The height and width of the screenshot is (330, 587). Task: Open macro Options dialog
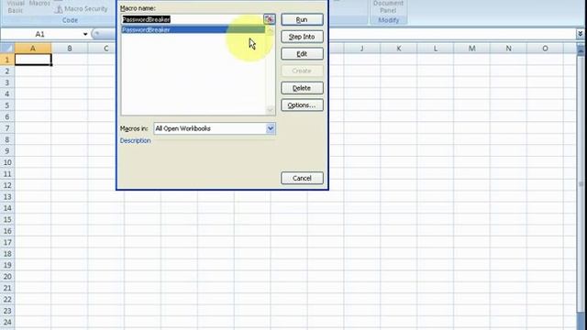302,105
